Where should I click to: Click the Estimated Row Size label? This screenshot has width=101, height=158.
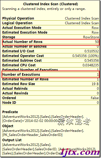point(18,84)
